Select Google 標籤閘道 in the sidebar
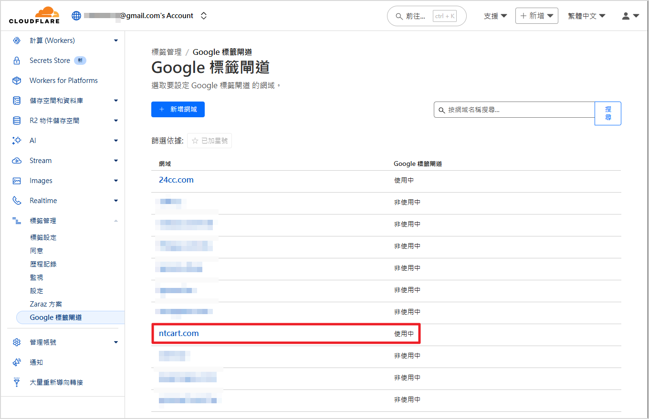 coord(70,317)
